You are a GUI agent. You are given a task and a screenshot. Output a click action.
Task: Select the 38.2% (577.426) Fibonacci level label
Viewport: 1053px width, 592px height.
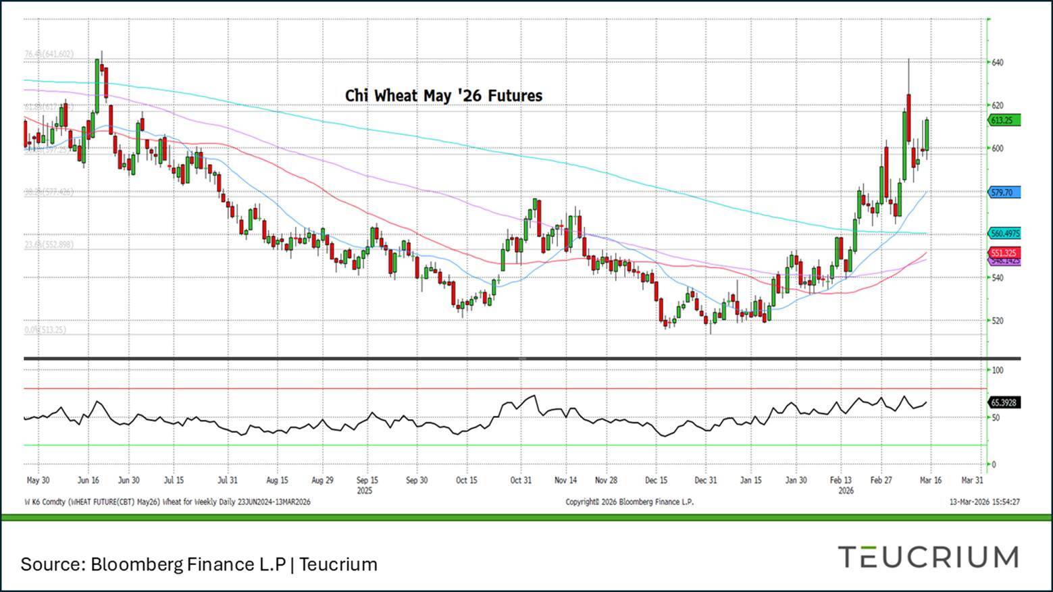tap(49, 192)
